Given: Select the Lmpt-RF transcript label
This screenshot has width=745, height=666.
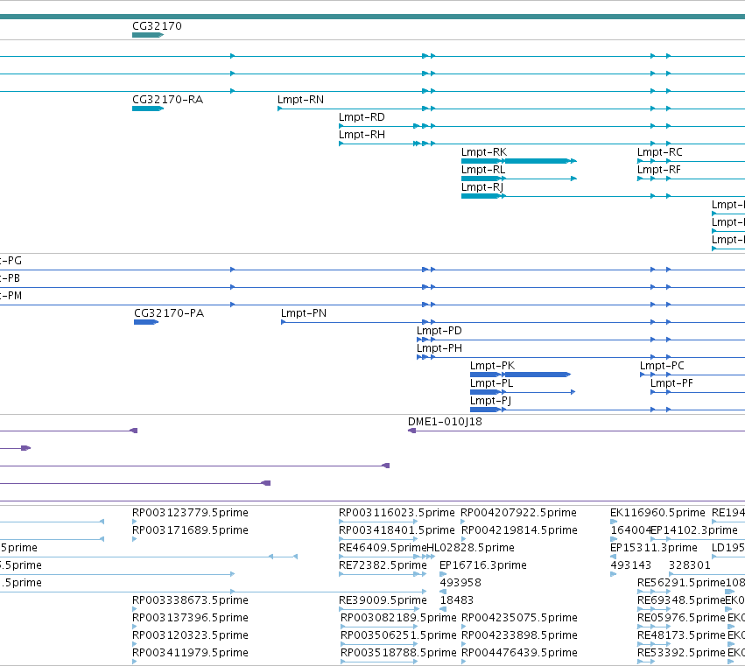Looking at the screenshot, I should [x=659, y=170].
